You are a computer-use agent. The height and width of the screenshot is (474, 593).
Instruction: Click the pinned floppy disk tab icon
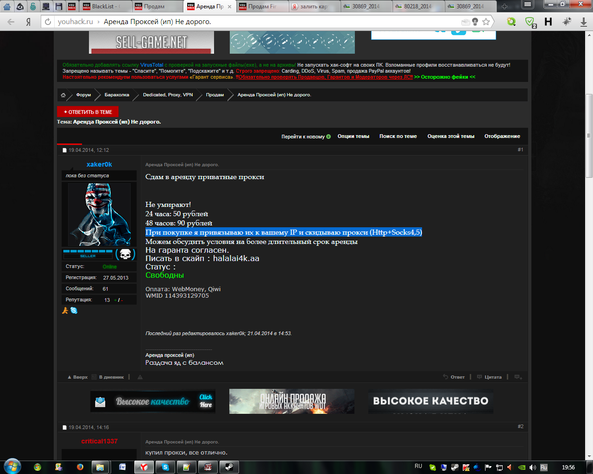tap(59, 6)
